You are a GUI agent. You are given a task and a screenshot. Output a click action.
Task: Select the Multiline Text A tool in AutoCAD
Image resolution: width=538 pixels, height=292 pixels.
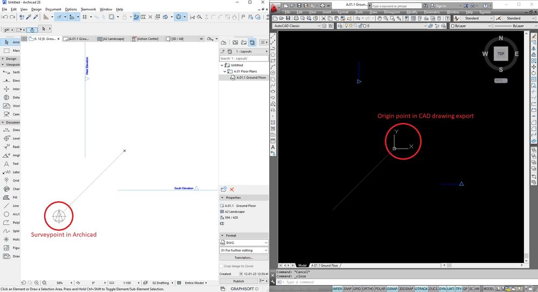click(x=273, y=147)
